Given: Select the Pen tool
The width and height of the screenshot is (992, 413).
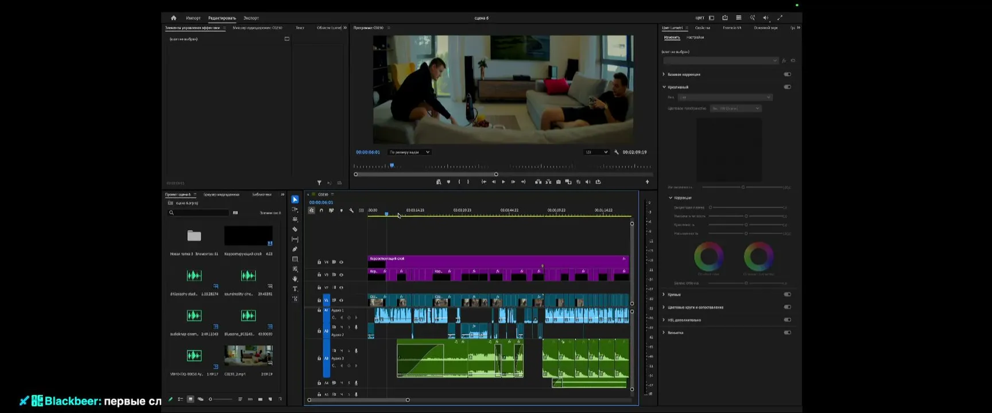Looking at the screenshot, I should pos(295,249).
